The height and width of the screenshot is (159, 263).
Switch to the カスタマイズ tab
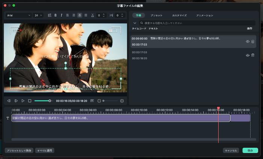point(179,15)
